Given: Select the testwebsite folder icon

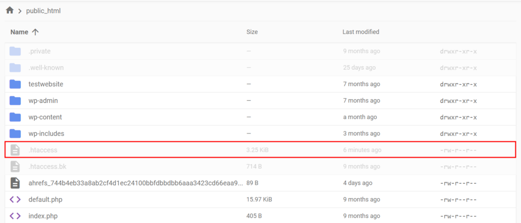Looking at the screenshot, I should pyautogui.click(x=15, y=84).
